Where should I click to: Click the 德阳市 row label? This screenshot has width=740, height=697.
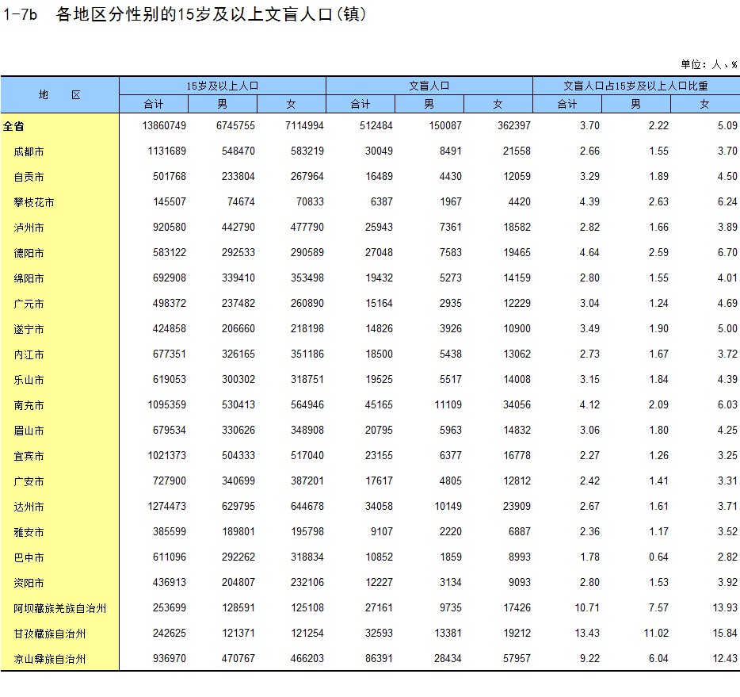[29, 253]
